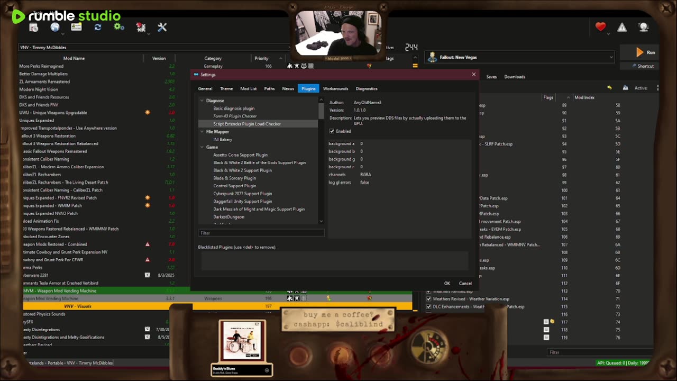This screenshot has height=381, width=677.
Task: Open the warning triangle notifications icon
Action: [622, 28]
